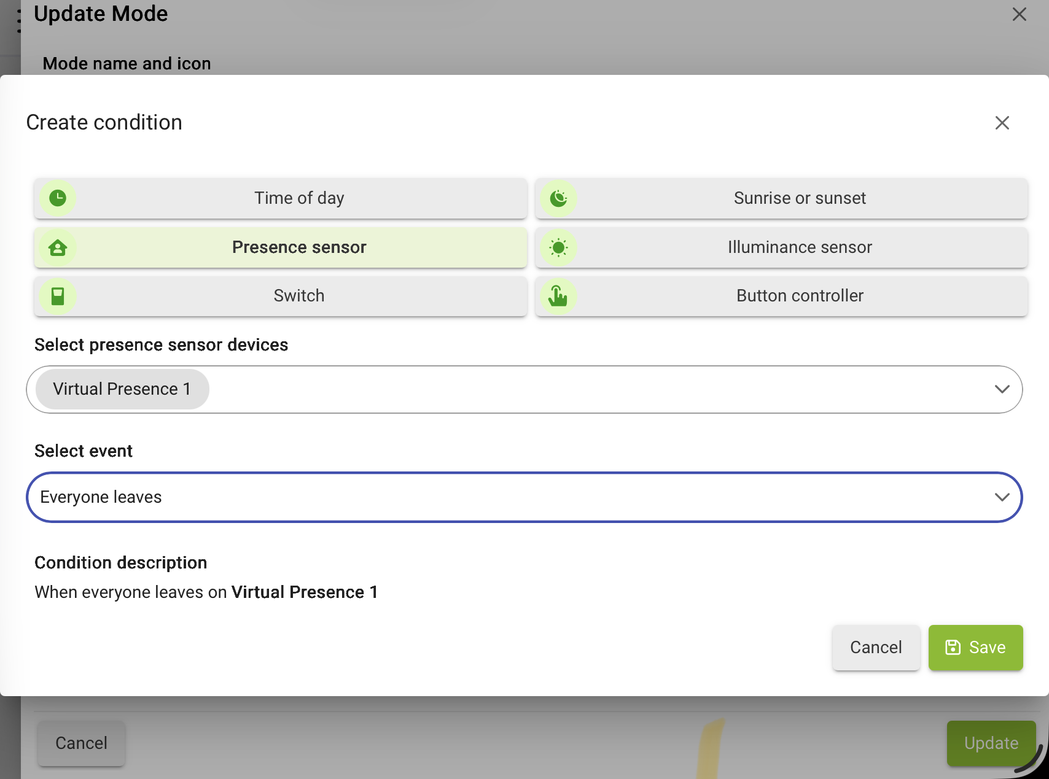
Task: Click the green Update button
Action: pos(991,743)
